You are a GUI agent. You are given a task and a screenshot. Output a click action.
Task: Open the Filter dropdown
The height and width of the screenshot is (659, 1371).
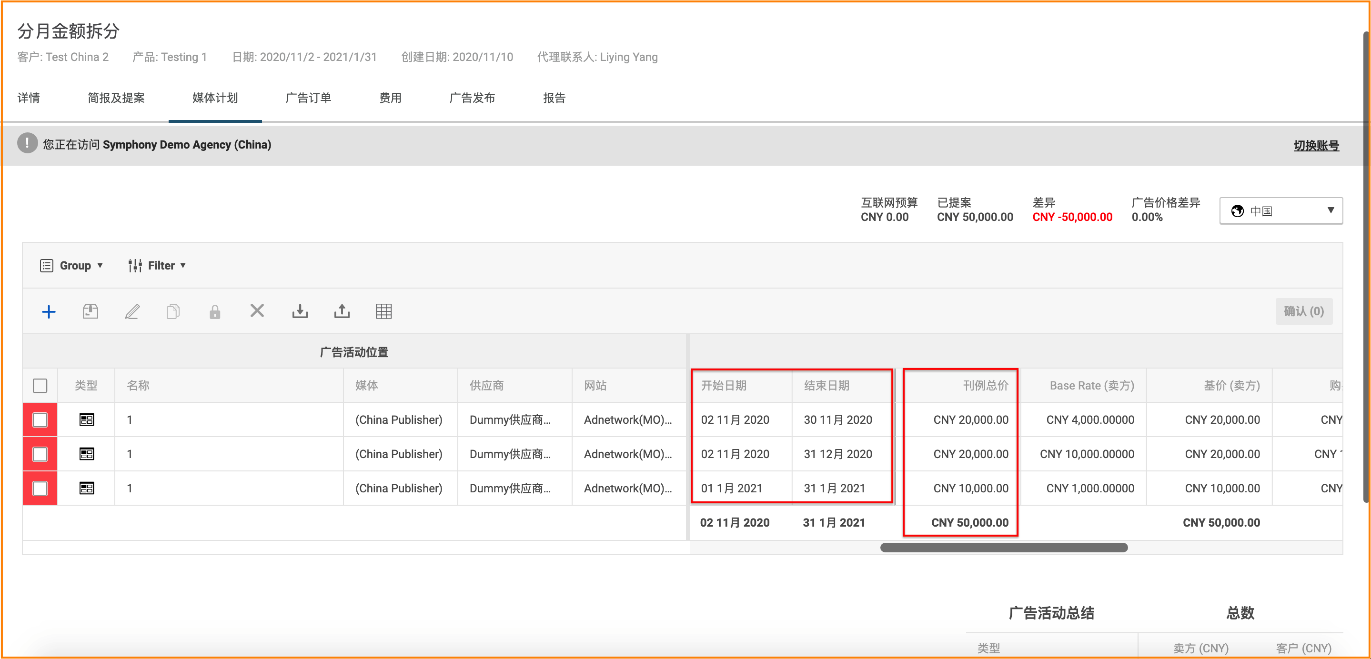pyautogui.click(x=157, y=265)
